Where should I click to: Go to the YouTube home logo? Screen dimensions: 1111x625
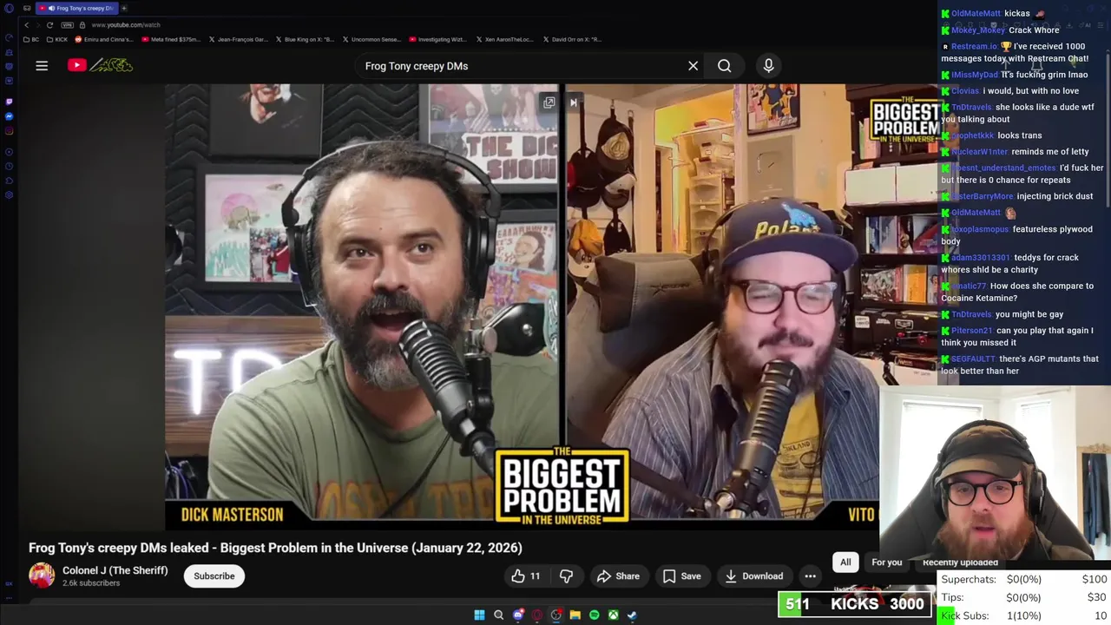point(100,65)
